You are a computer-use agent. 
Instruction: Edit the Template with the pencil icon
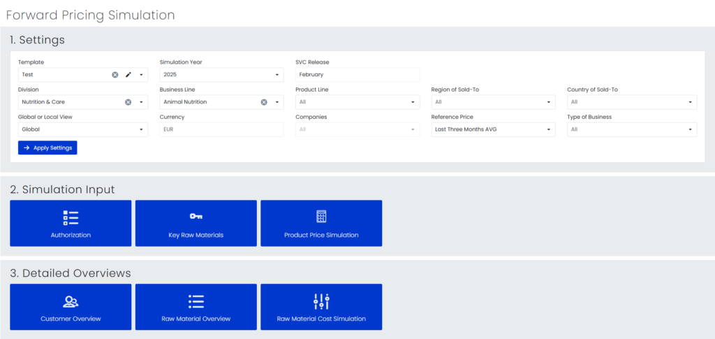point(128,75)
